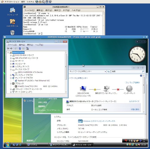Open terminal Help menu
This screenshot has height=149, width=150.
click(76, 10)
